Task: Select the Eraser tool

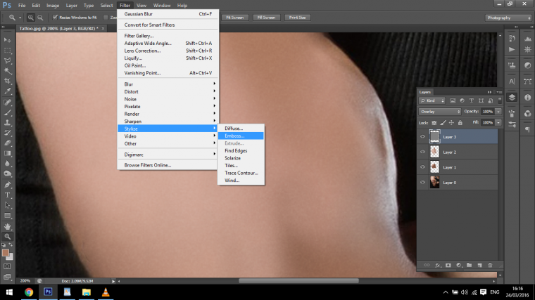Action: (7, 143)
